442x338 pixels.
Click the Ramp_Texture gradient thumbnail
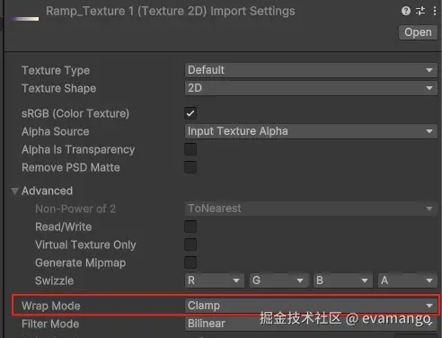(x=24, y=19)
